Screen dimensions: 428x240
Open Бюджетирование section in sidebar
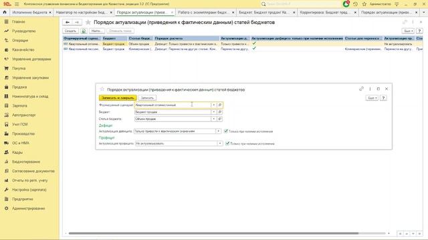tap(26, 161)
